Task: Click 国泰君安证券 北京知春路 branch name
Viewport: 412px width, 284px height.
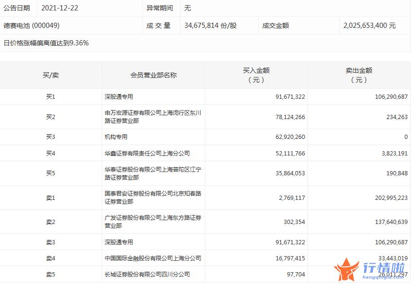Action: [x=153, y=198]
